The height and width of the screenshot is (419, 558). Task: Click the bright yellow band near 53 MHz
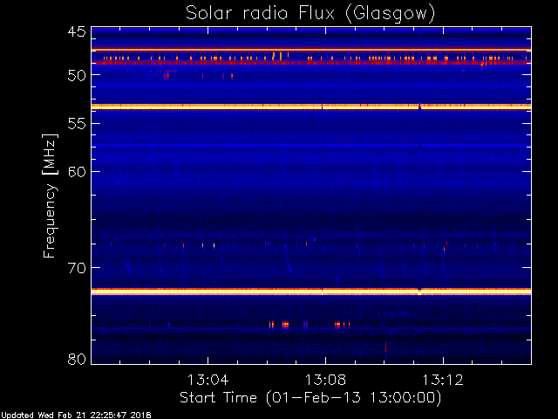click(311, 106)
